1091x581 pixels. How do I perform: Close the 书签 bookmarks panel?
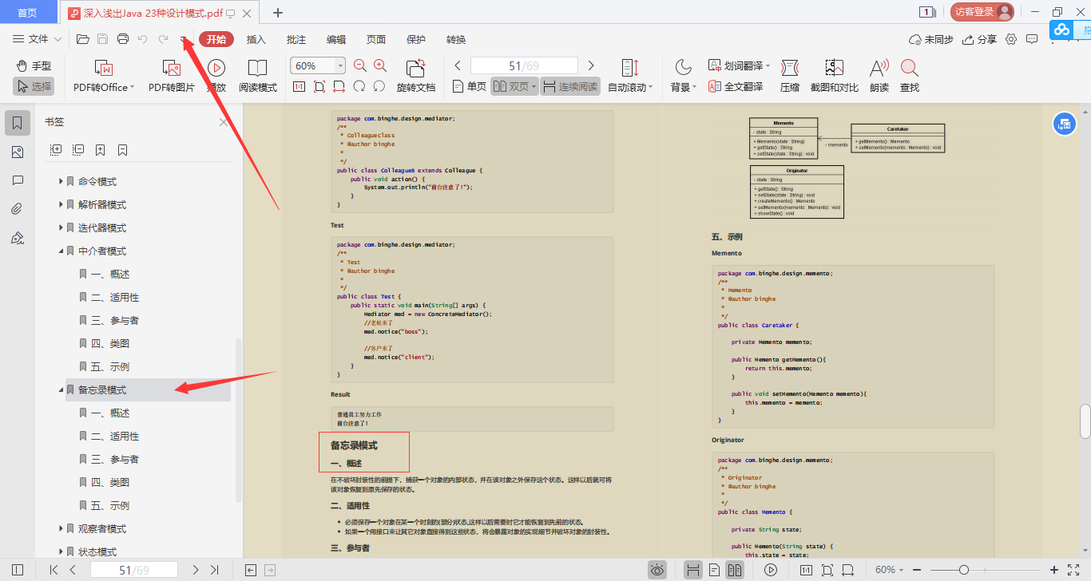click(x=224, y=122)
